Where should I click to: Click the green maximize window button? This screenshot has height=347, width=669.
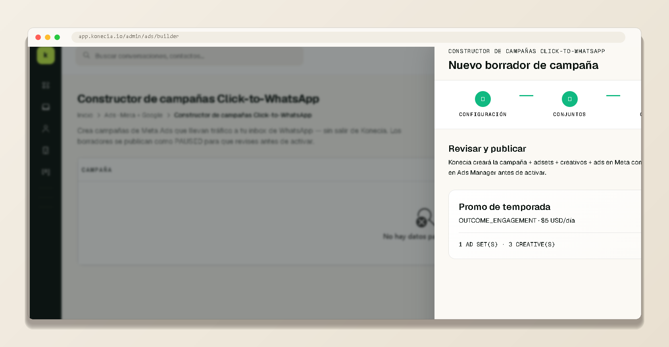point(57,37)
